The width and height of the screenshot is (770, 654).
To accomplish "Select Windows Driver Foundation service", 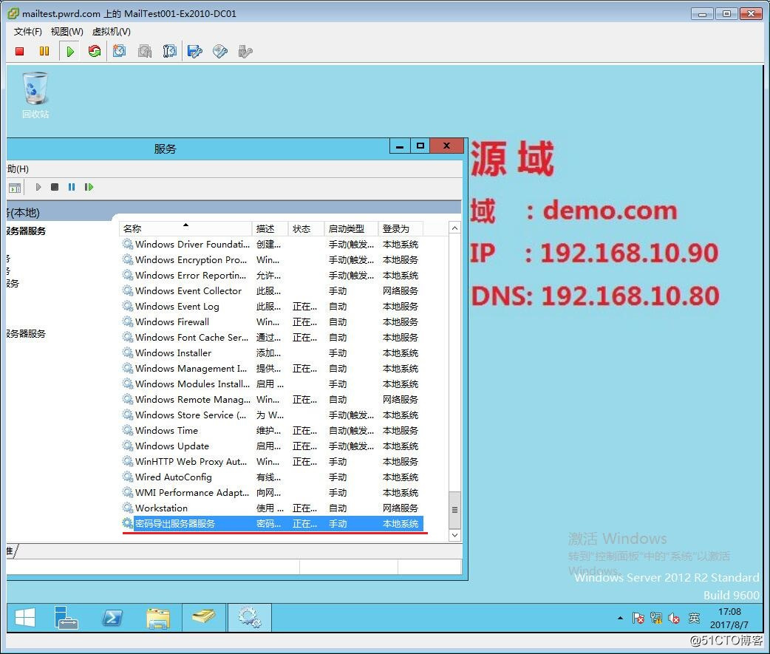I will [271, 244].
